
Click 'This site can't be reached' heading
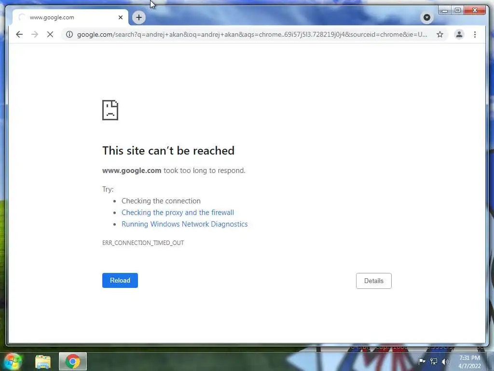point(168,151)
